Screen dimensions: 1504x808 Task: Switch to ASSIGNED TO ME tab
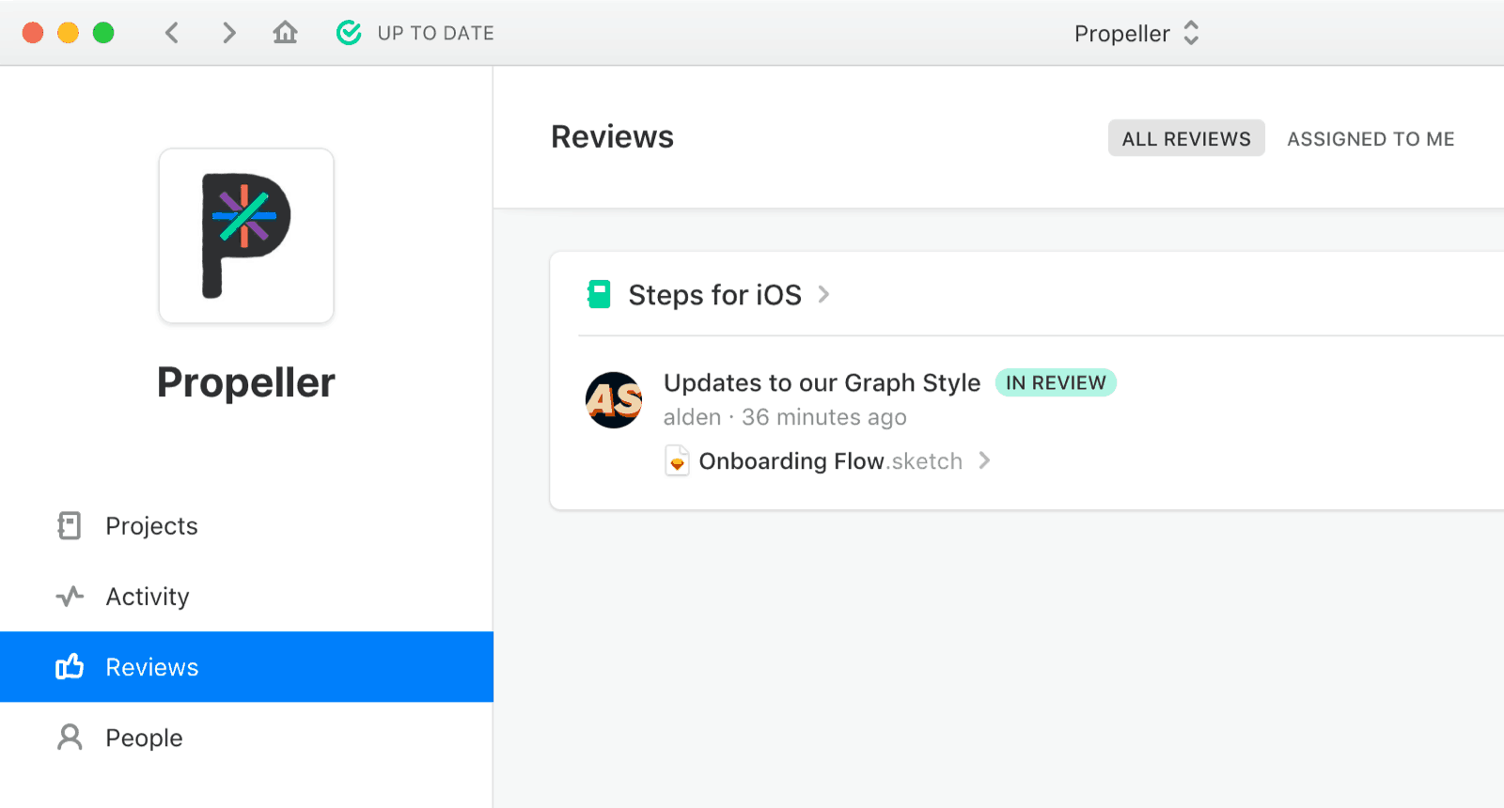pyautogui.click(x=1371, y=138)
